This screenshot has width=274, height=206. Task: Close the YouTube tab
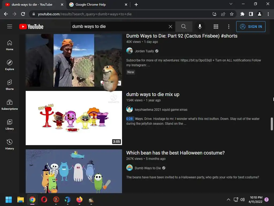(62, 5)
